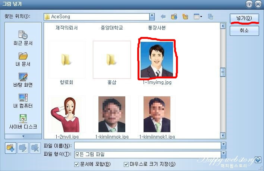Click the file list scroll up arrow

pyautogui.click(x=223, y=26)
